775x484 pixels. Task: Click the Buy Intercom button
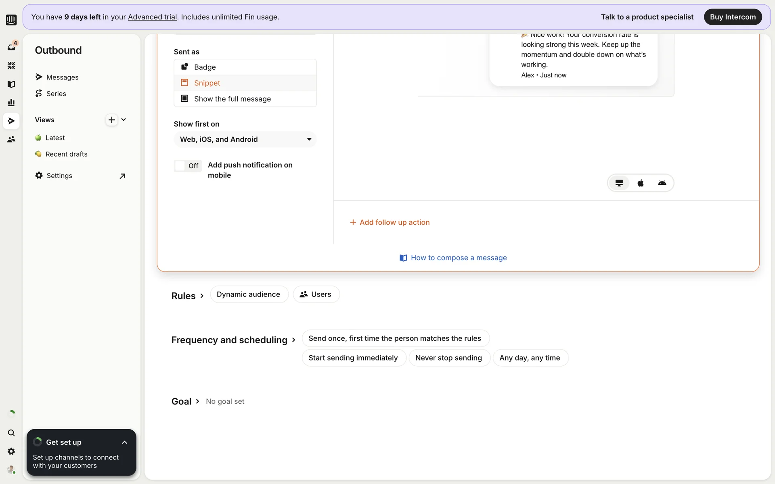coord(732,17)
